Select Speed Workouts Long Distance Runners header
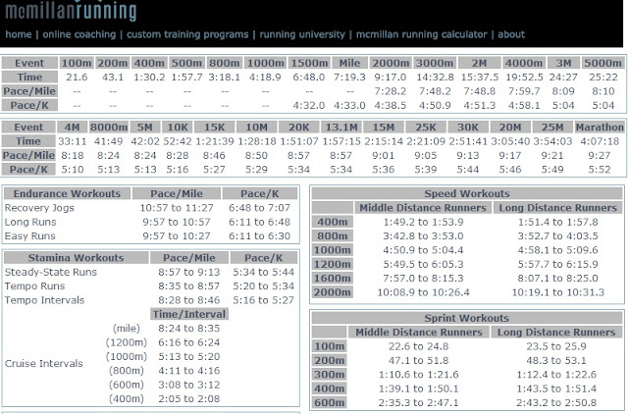 tap(558, 207)
